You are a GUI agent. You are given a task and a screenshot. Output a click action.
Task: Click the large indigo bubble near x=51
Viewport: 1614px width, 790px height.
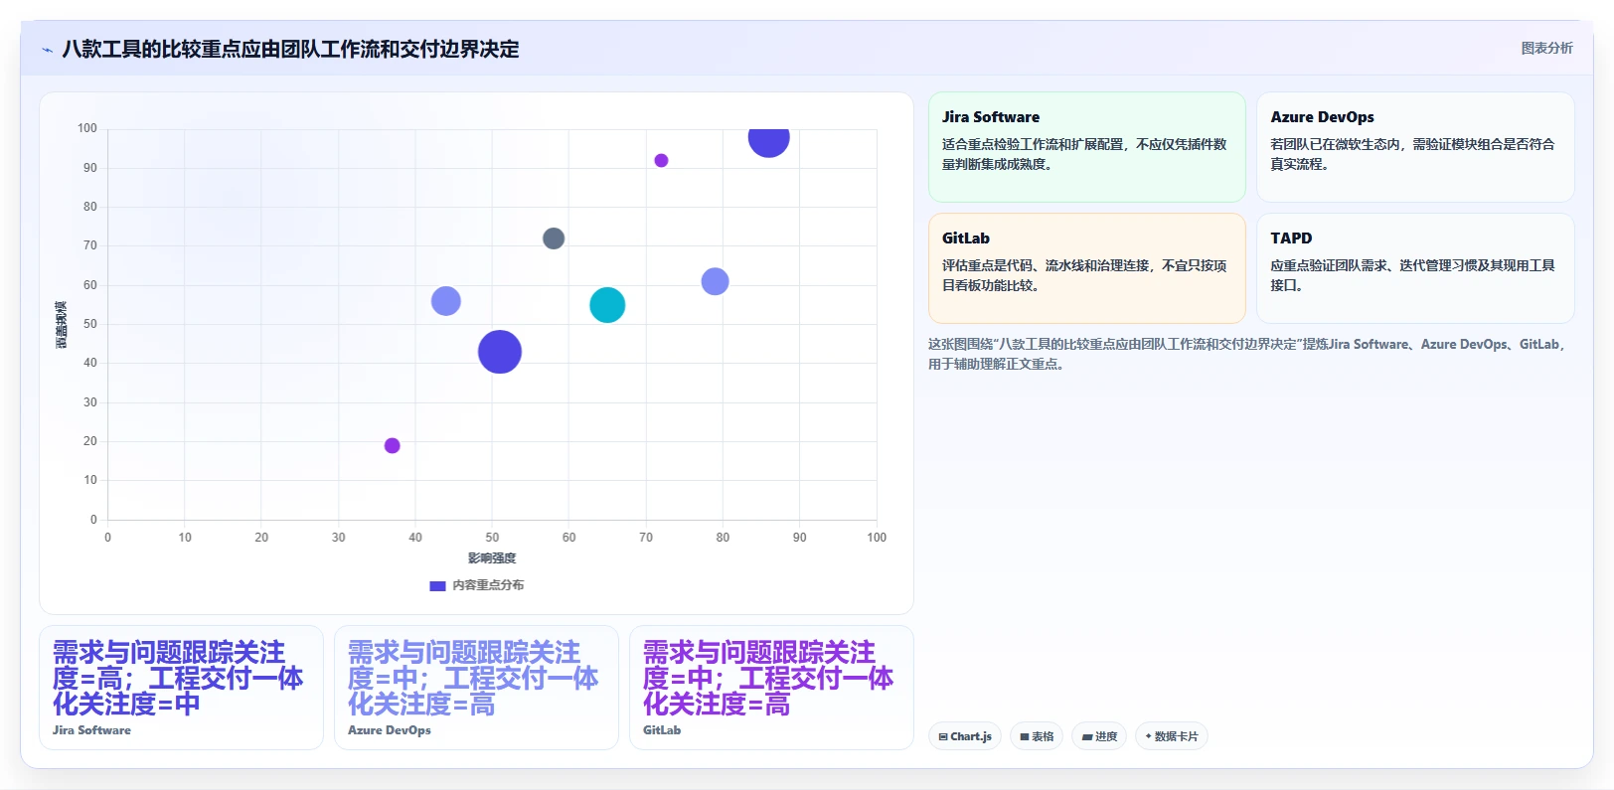500,352
